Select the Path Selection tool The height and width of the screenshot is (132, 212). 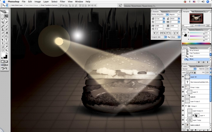pos(2,40)
